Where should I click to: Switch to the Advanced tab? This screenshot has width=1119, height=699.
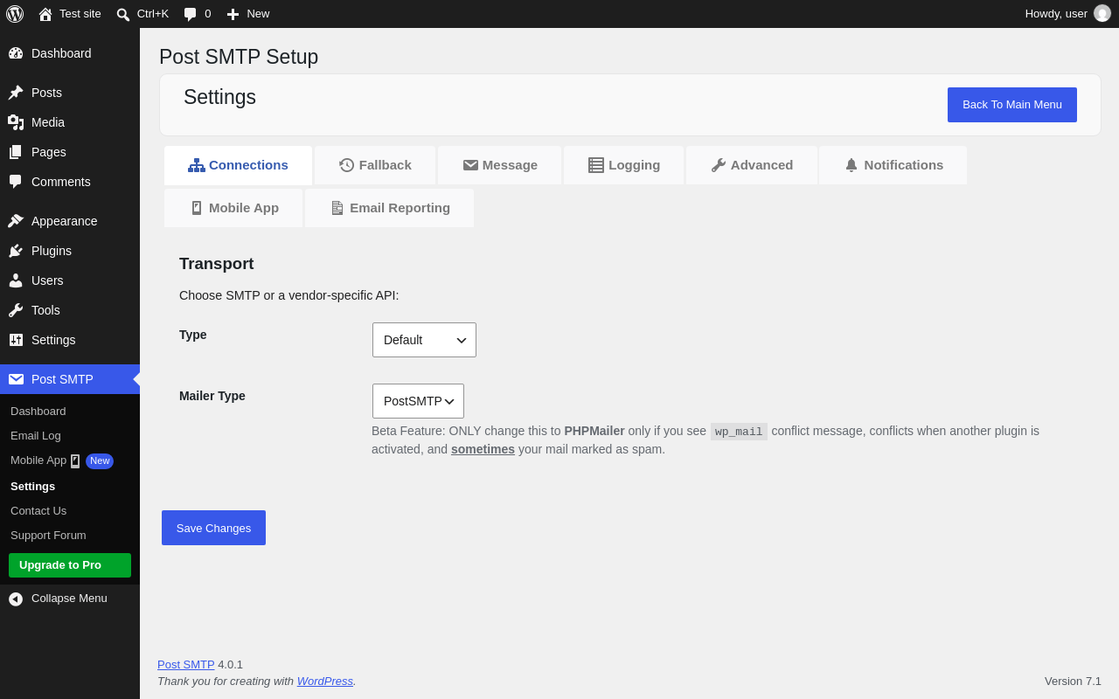click(x=752, y=165)
